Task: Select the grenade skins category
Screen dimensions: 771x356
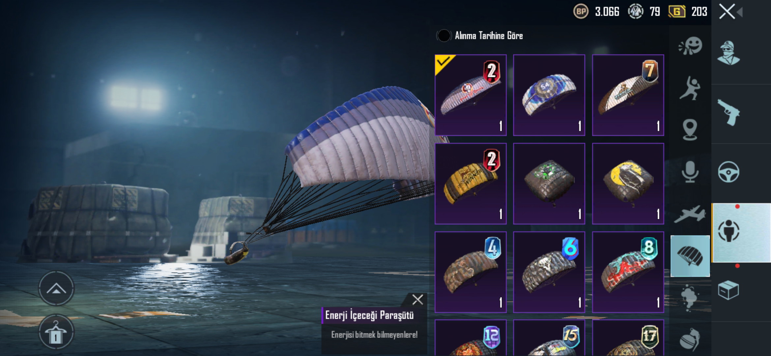Action: [x=690, y=339]
